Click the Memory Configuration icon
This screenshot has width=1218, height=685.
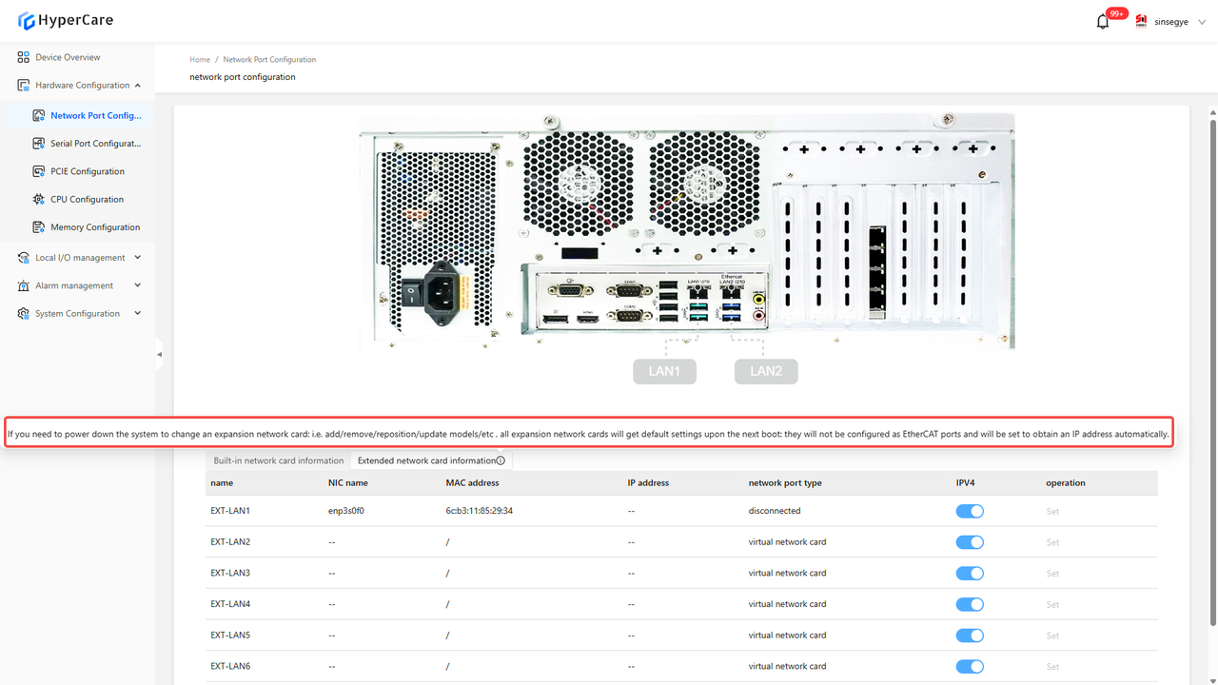39,227
